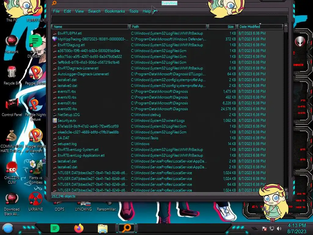Select the EtwRTUBPM.etl file icon
Viewport: 313px width, 235px height.
54,33
